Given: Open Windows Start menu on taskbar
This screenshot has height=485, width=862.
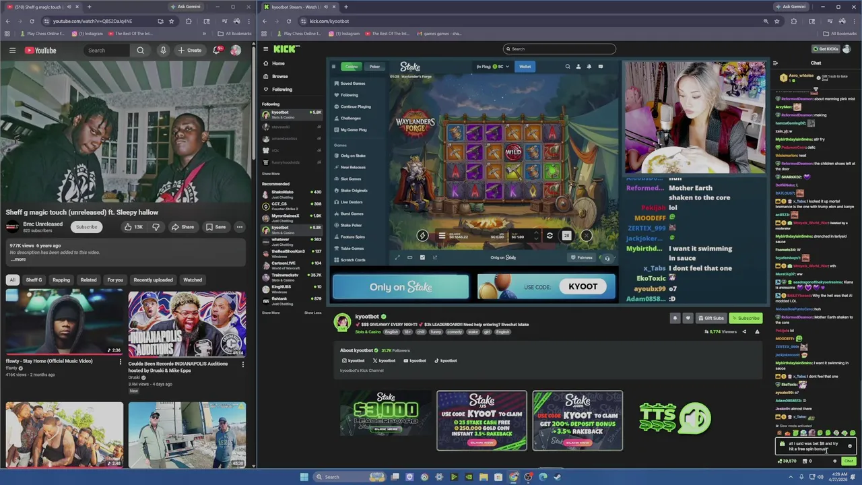Looking at the screenshot, I should (304, 477).
